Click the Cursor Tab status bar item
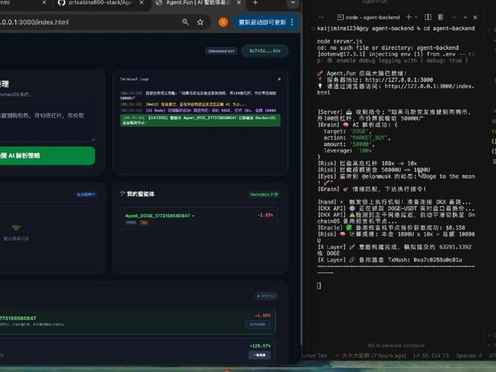This screenshot has width=496, height=372. pos(314,355)
